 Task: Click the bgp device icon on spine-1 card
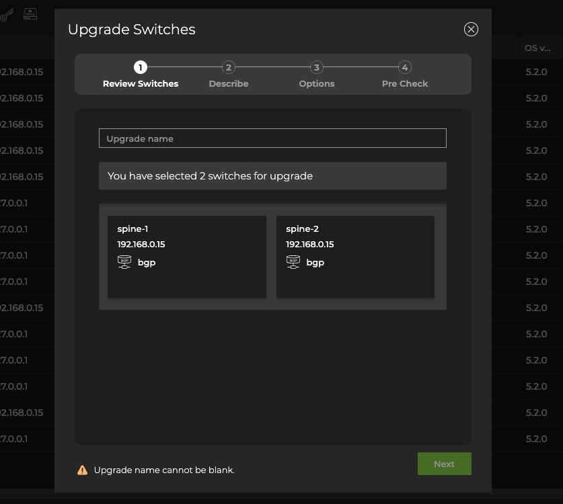(x=124, y=262)
